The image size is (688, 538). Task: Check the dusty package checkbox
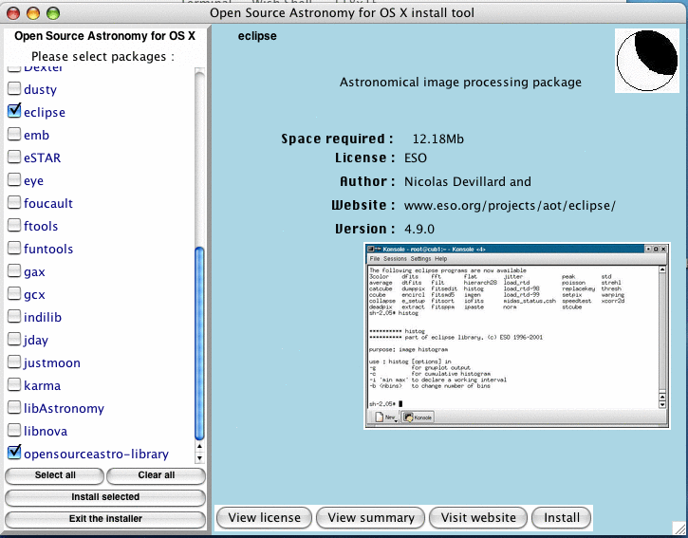coord(14,88)
